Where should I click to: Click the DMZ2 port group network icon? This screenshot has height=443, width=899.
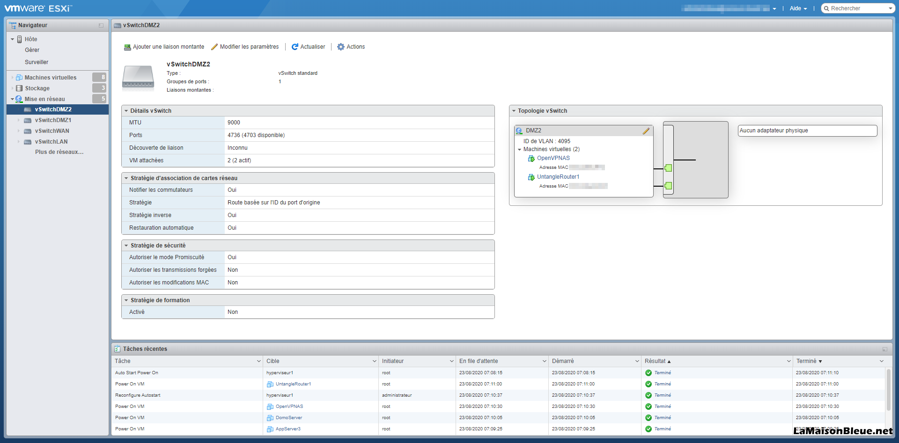pyautogui.click(x=519, y=131)
